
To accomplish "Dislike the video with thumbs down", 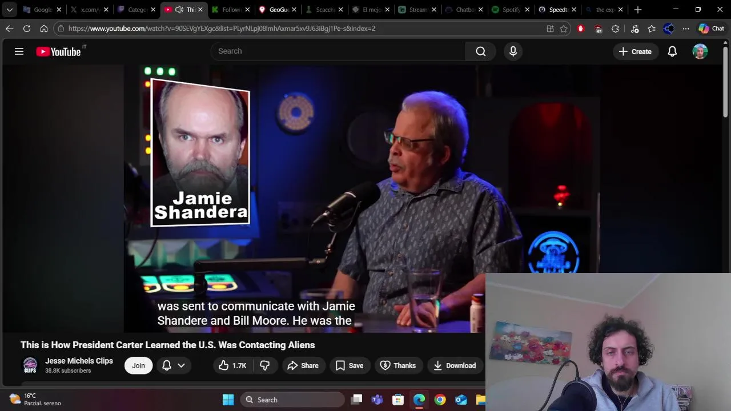I will point(264,365).
